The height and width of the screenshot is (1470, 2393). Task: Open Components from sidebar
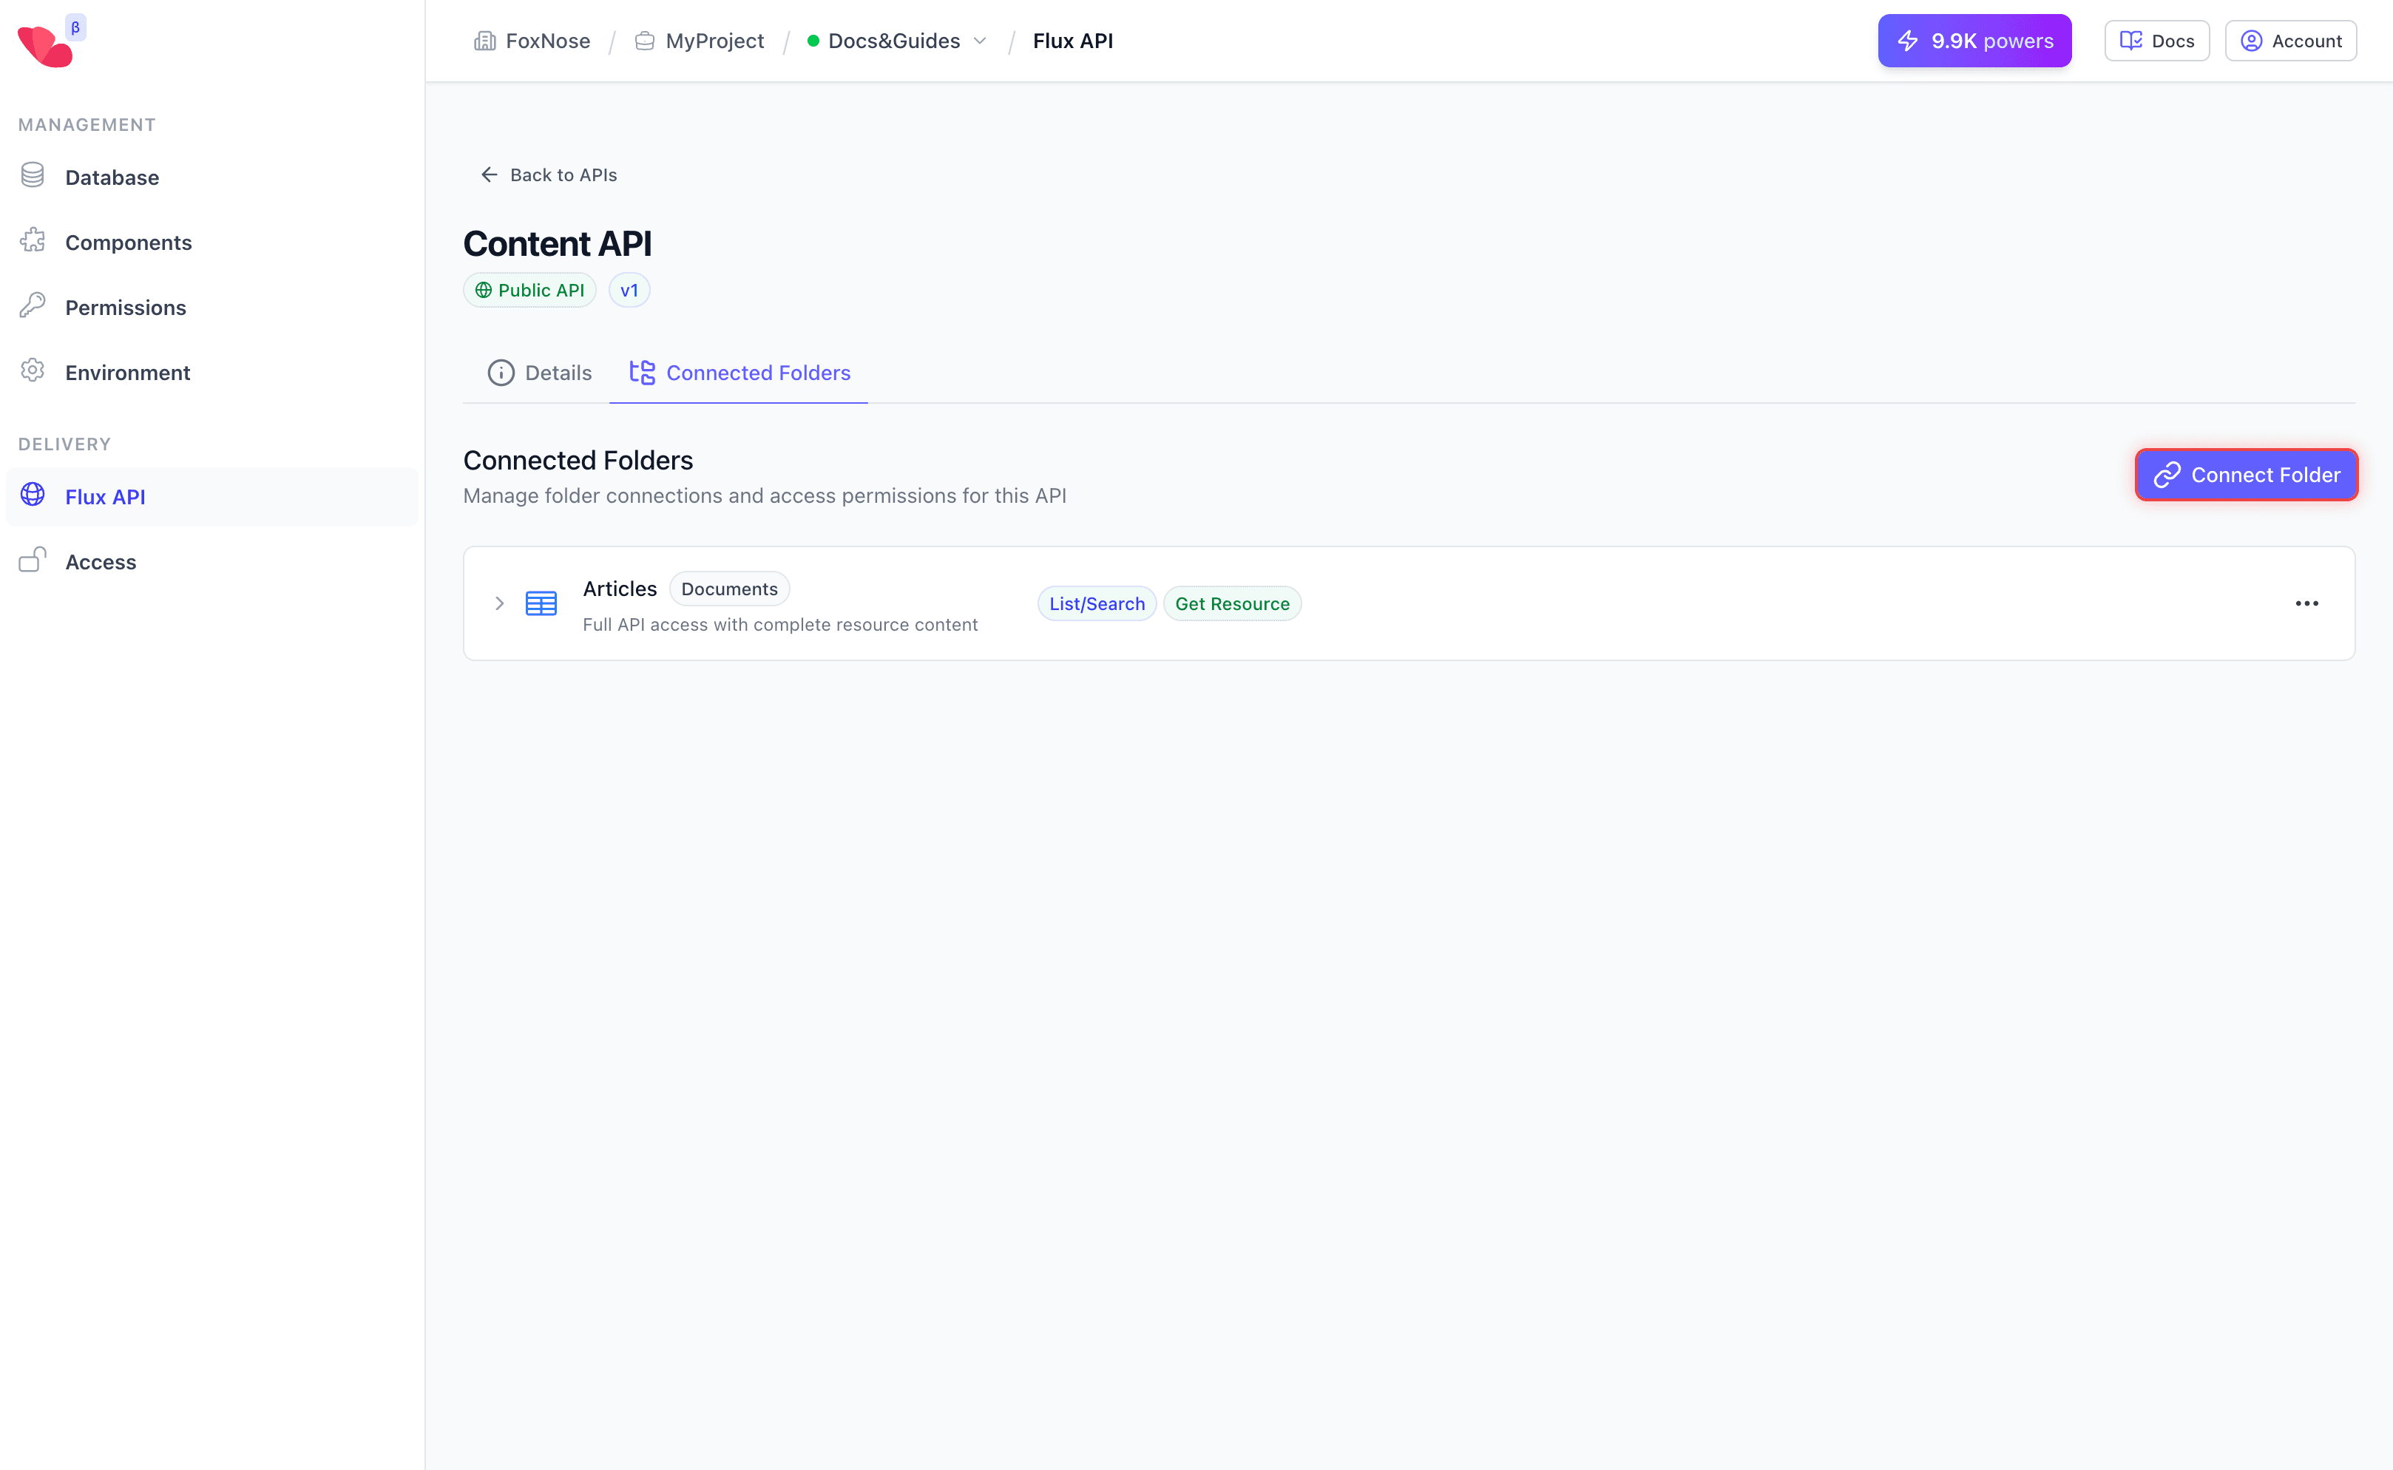[x=127, y=242]
